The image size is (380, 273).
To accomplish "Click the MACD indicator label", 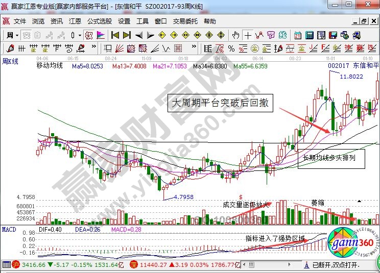I will [10, 230].
